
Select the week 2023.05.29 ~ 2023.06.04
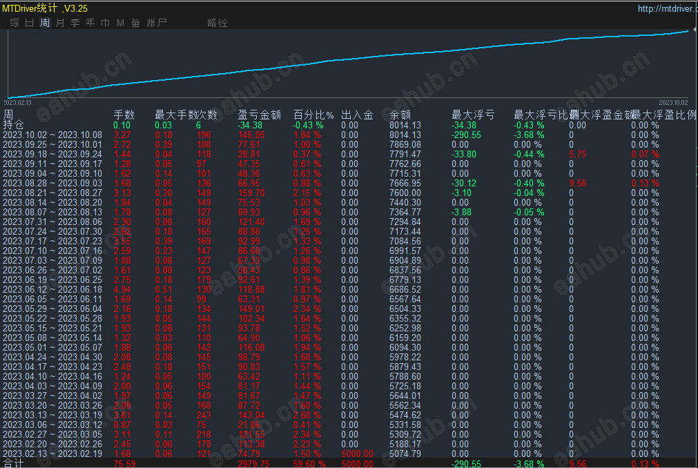tap(52, 309)
